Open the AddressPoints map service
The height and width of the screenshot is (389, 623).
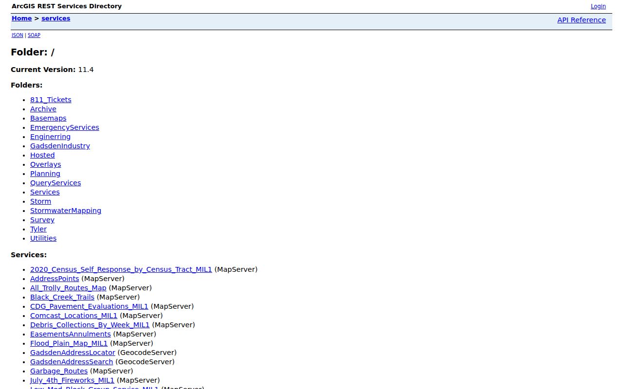[55, 279]
